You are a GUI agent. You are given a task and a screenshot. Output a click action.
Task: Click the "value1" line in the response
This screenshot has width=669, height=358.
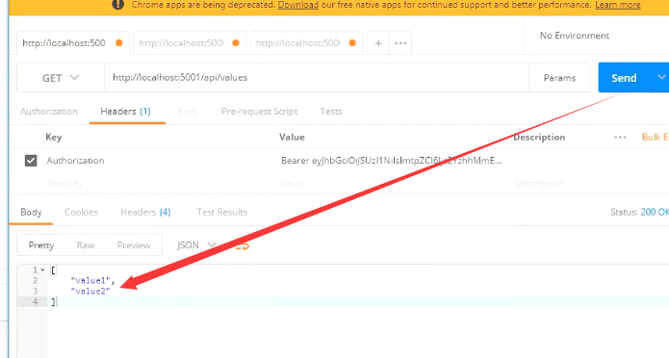93,280
